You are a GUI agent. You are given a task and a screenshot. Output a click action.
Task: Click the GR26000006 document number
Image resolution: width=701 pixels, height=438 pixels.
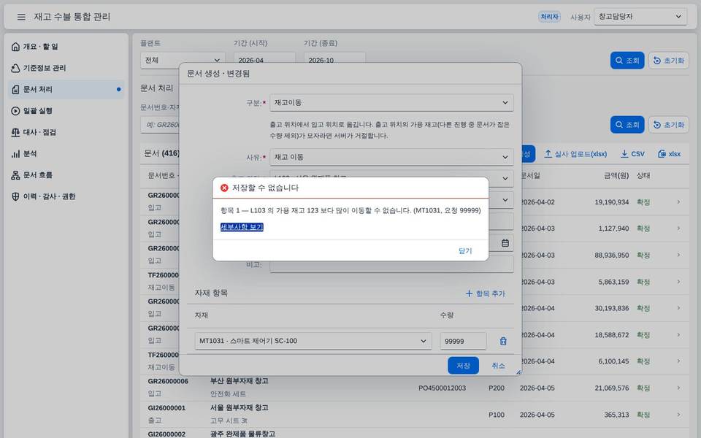(x=168, y=381)
